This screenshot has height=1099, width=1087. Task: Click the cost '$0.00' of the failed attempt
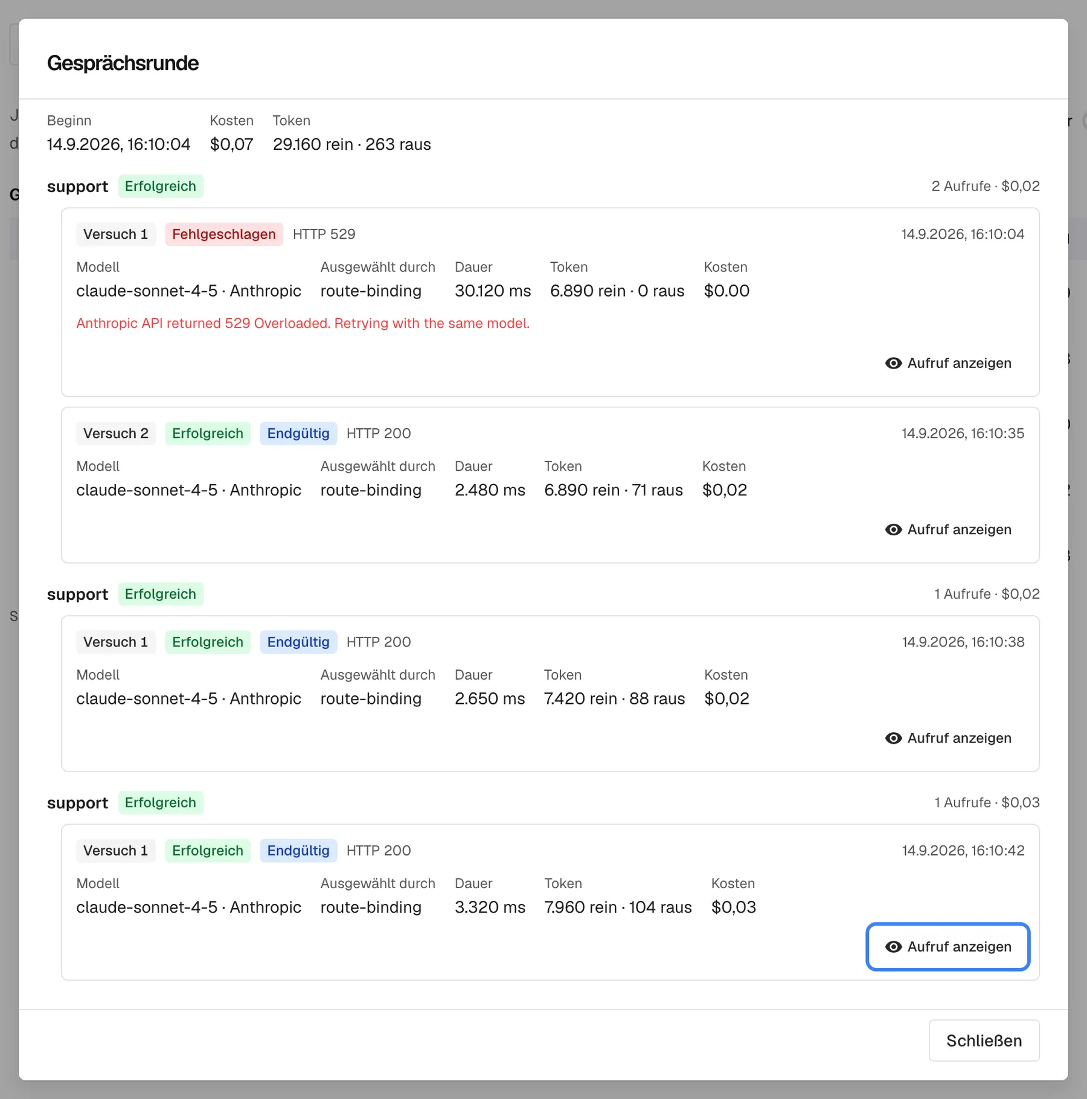click(726, 291)
